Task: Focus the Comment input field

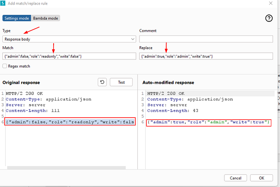Action: (x=206, y=39)
